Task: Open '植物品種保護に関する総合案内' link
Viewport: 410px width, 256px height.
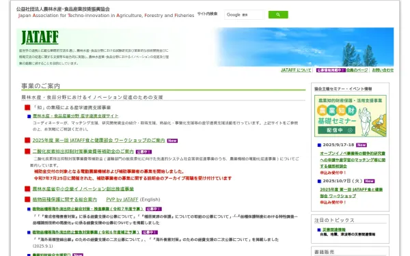Action: 65,199
